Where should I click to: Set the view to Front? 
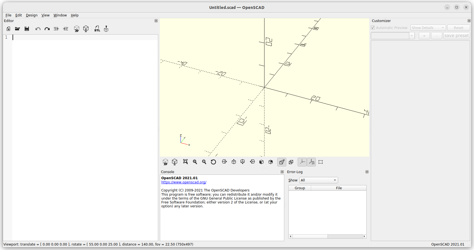261,162
